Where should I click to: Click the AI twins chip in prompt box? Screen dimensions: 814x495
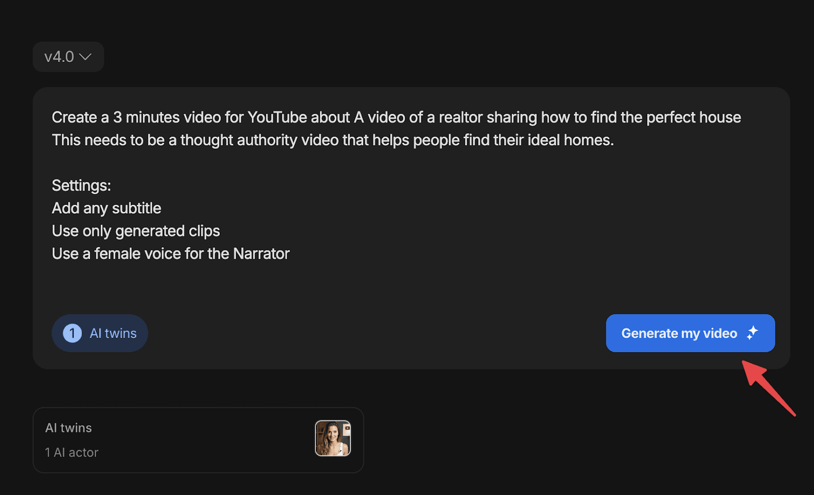click(x=99, y=333)
